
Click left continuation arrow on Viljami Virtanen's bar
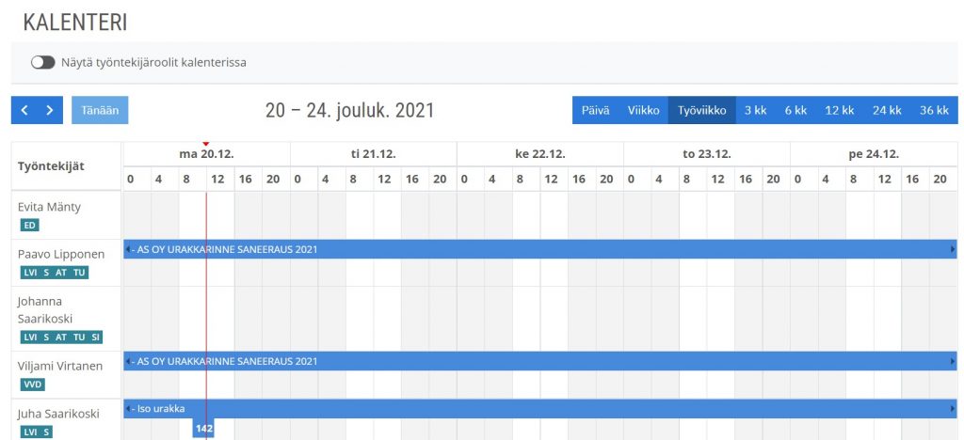tap(127, 361)
